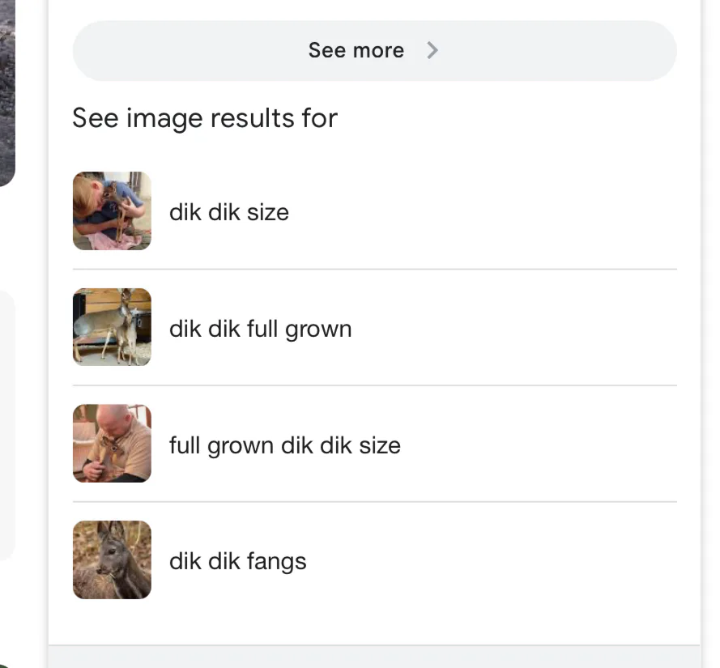The width and height of the screenshot is (720, 668).
Task: Click the partial gray photo at top-left edge
Action: 6,89
